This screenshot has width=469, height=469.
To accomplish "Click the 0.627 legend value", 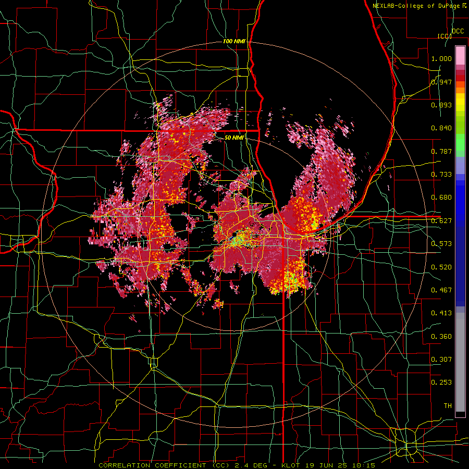I will [x=441, y=221].
